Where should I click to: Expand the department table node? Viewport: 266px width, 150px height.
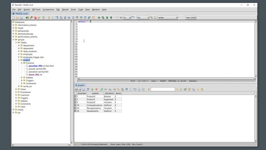pyautogui.click(x=19, y=45)
